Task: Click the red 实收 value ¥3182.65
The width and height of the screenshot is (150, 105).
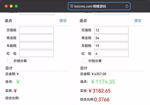Action: pos(99,91)
